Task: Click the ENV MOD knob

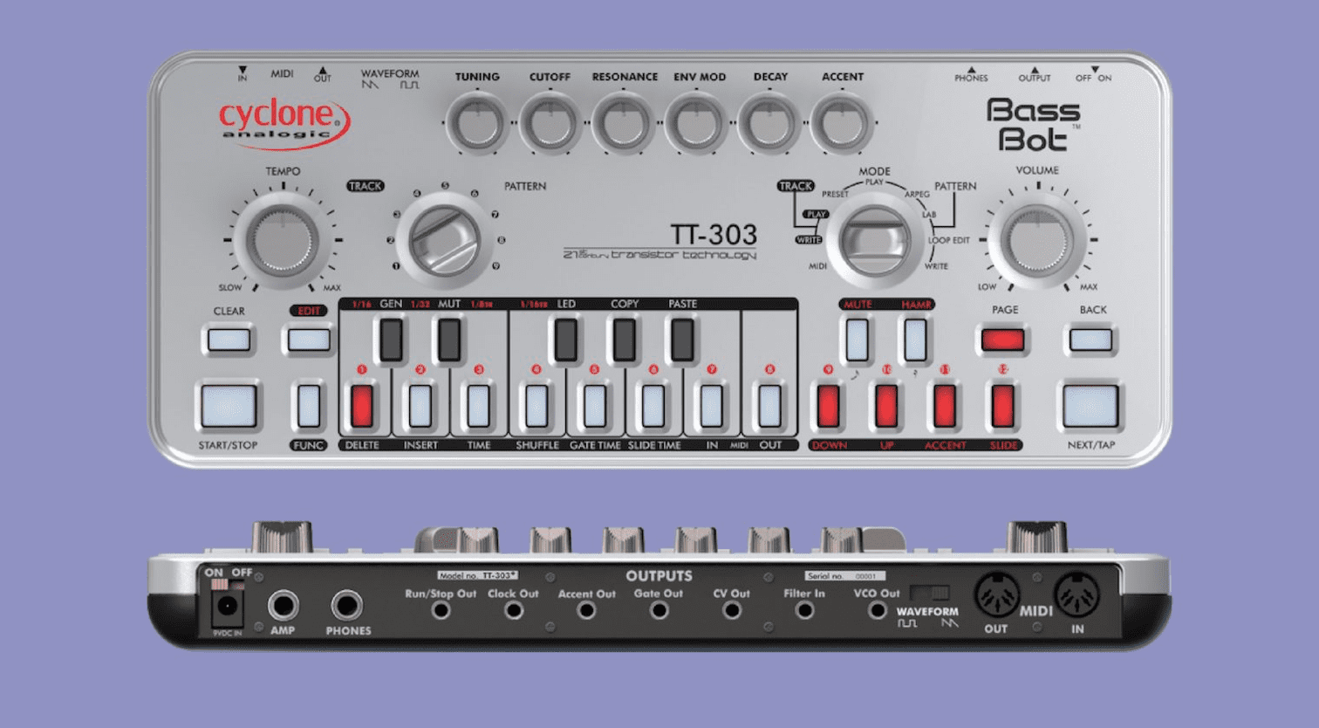Action: pos(697,123)
